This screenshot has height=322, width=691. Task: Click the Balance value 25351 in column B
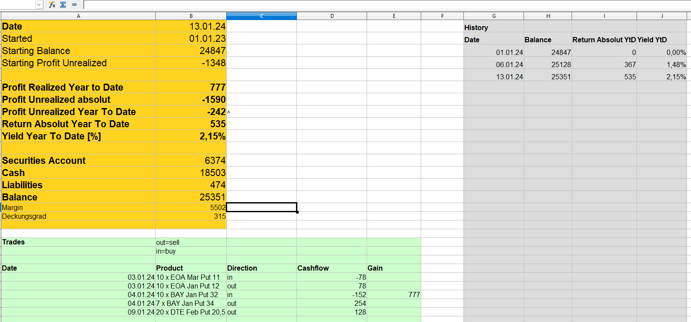(x=191, y=197)
